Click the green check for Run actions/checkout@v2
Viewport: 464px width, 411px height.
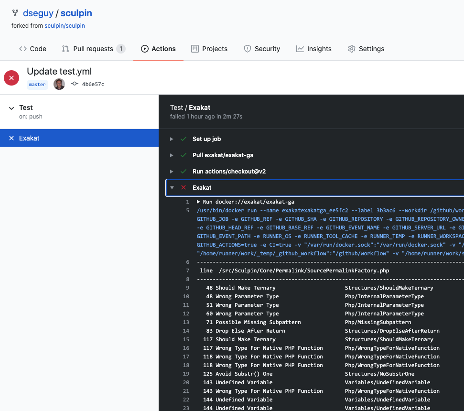point(183,171)
